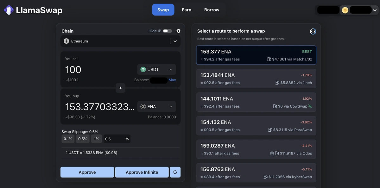Click the green BEST label
This screenshot has width=380, height=188.
(x=307, y=52)
